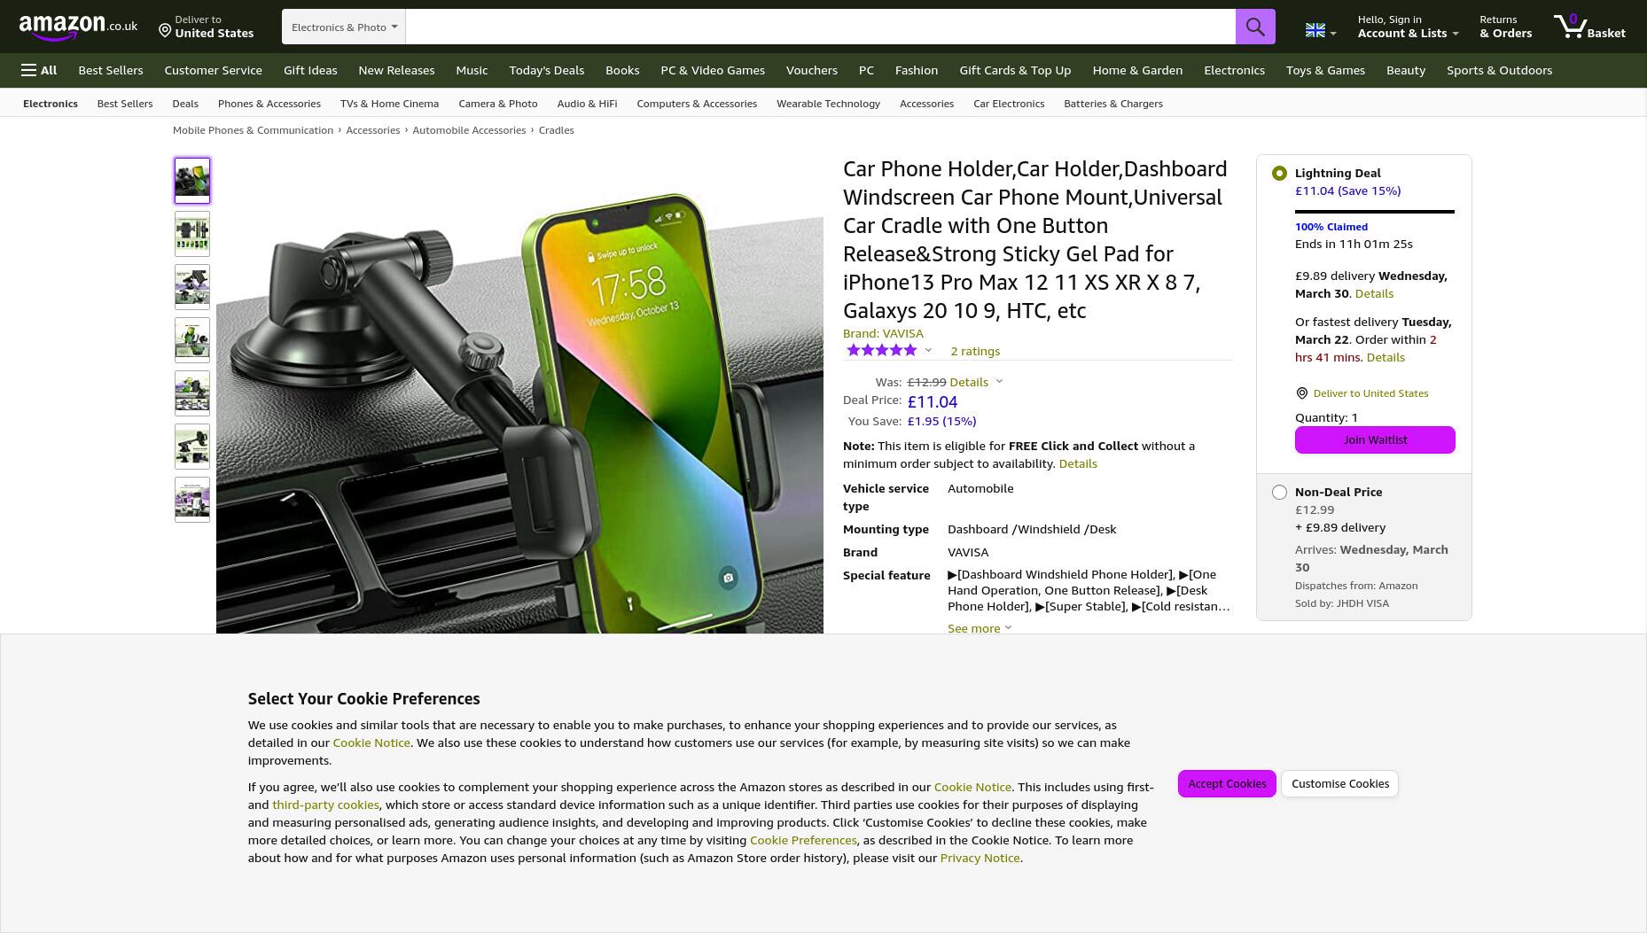Viewport: 1647px width, 933px height.
Task: Click the five-star rating icons
Action: click(881, 351)
